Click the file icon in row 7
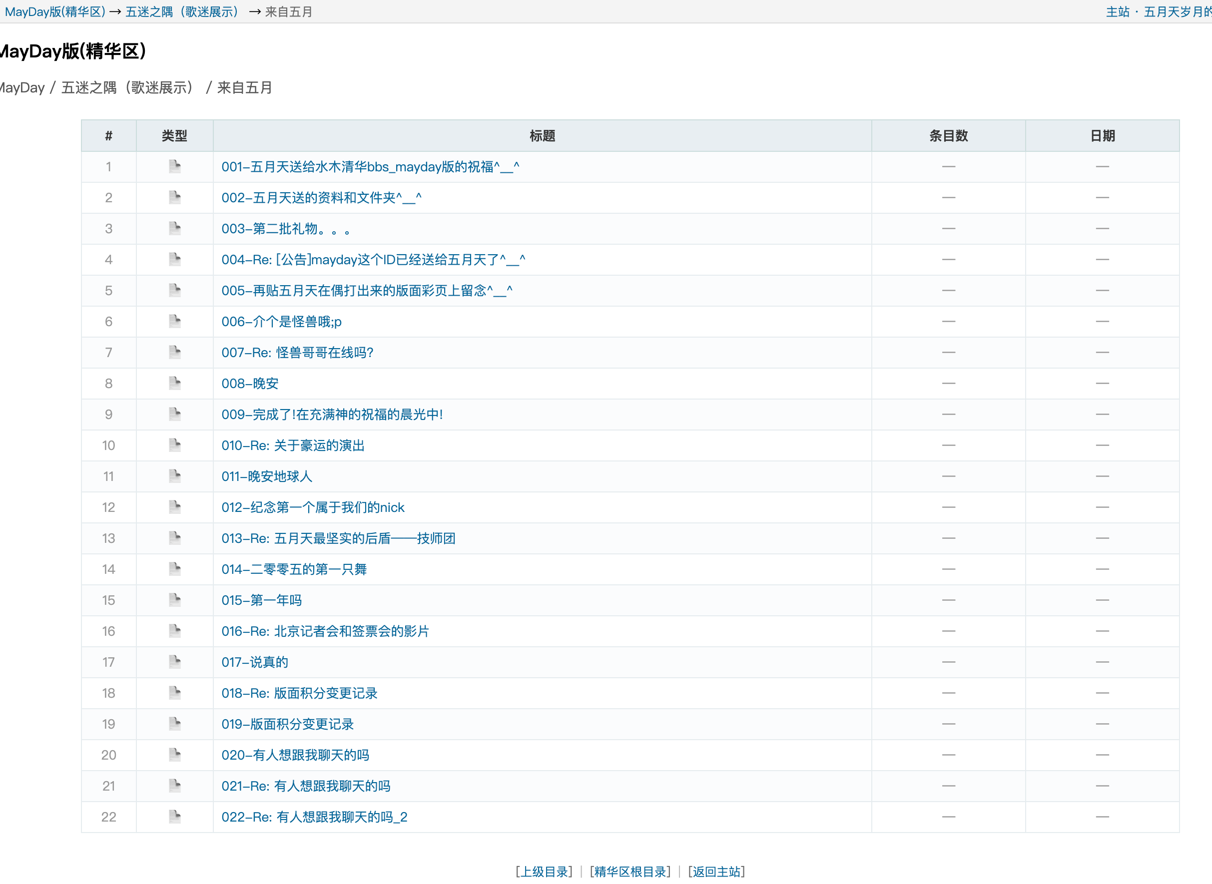The height and width of the screenshot is (884, 1212). (174, 352)
